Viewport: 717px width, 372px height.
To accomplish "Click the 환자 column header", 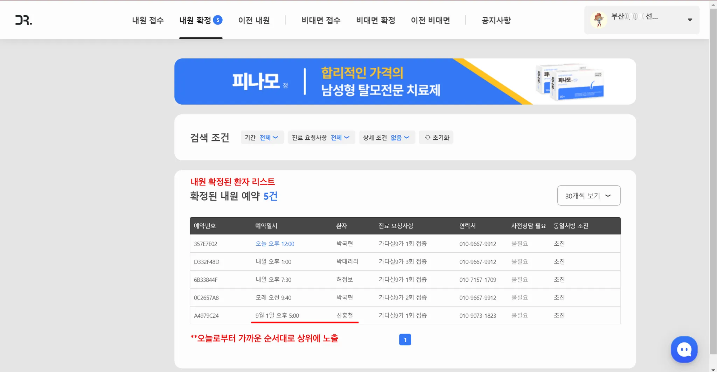I will (x=341, y=226).
